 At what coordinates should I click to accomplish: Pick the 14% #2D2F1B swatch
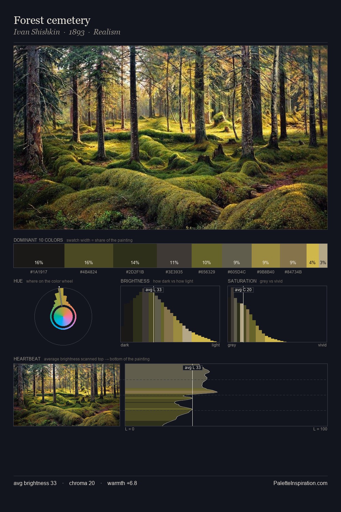135,256
